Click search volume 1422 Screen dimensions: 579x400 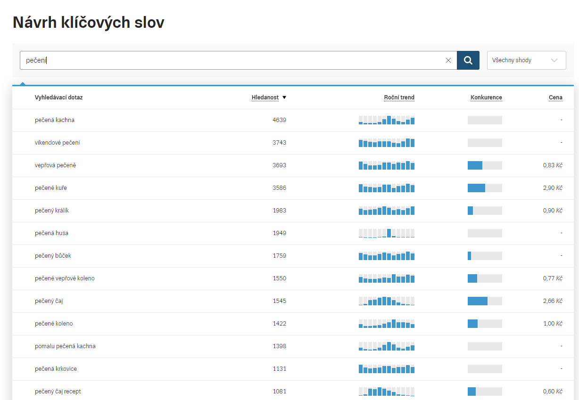[279, 324]
